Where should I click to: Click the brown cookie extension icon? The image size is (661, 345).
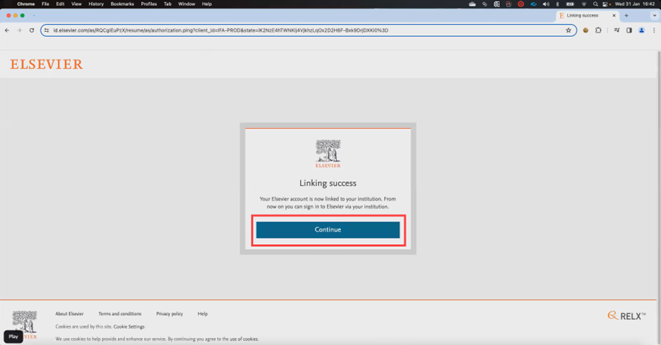click(585, 30)
